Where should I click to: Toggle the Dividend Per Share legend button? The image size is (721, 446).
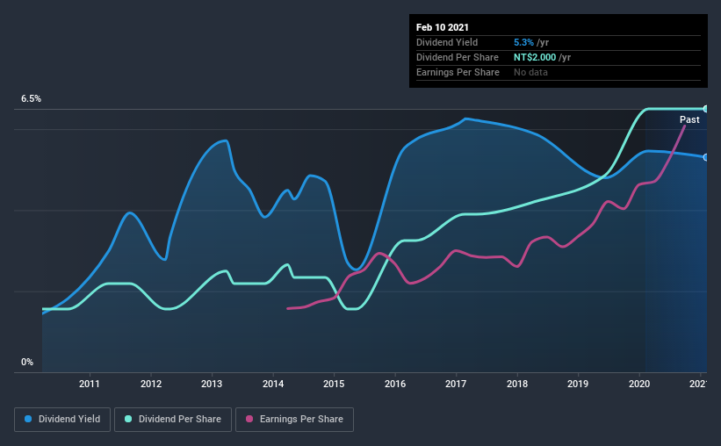[x=173, y=420]
